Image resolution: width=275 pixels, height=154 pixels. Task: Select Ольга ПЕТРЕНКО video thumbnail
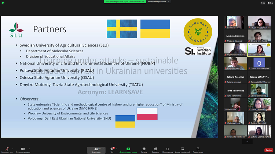tap(259, 104)
